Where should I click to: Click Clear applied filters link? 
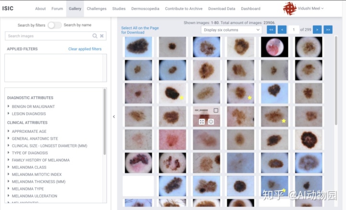pyautogui.click(x=85, y=49)
